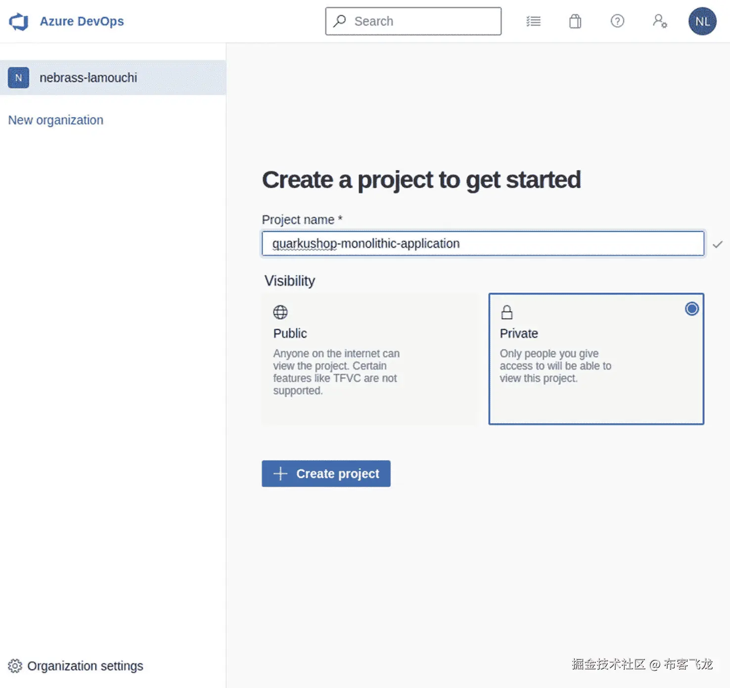
Task: Open the Azure DevOps home link text
Action: coord(82,21)
